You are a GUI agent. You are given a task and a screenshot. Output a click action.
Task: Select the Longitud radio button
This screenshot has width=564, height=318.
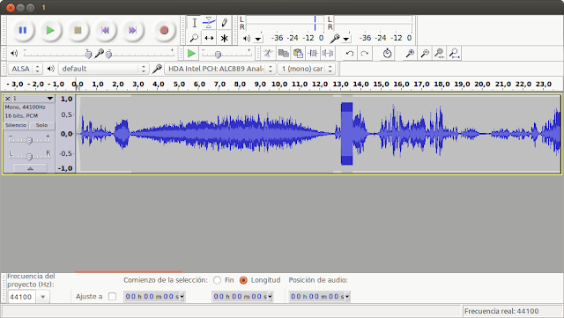[243, 280]
